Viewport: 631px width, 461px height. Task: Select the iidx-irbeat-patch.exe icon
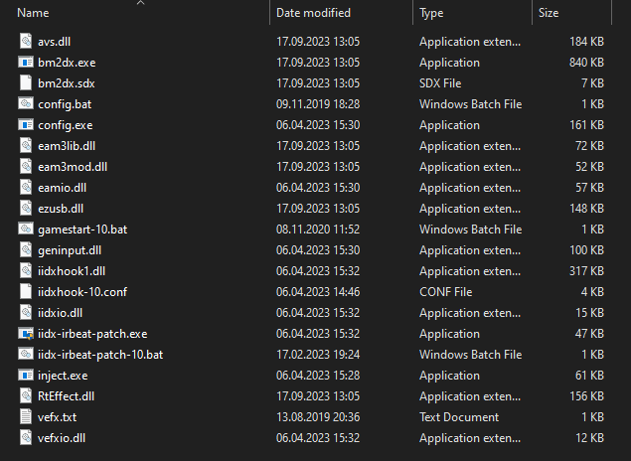click(26, 334)
